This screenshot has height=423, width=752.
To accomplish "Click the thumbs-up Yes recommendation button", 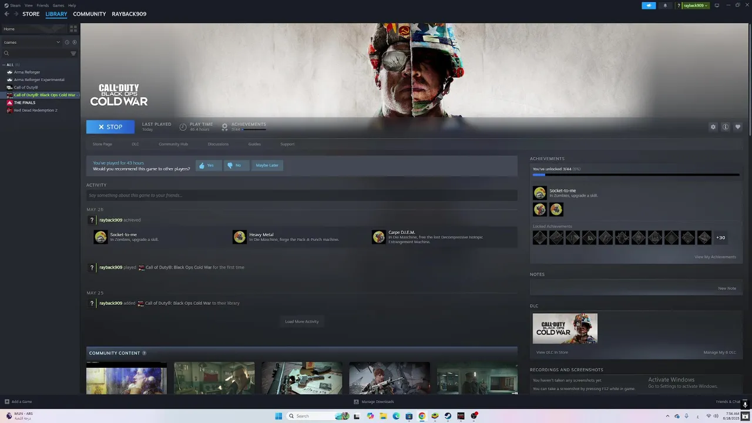I will 209,166.
